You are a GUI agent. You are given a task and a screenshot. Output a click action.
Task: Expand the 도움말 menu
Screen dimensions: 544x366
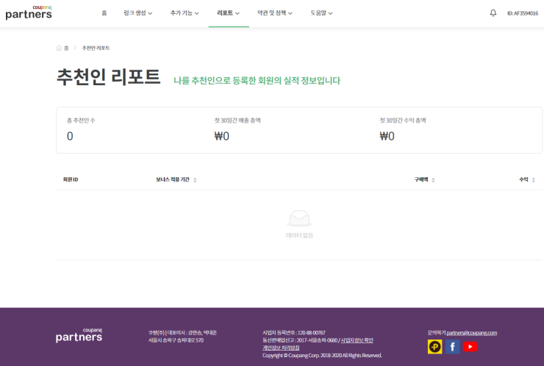pos(321,13)
